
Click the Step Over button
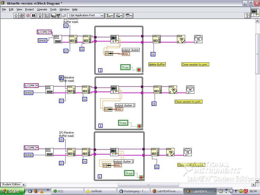58,15
